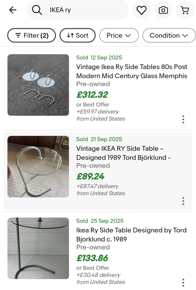Open more options for £312.32 listing

(x=183, y=119)
